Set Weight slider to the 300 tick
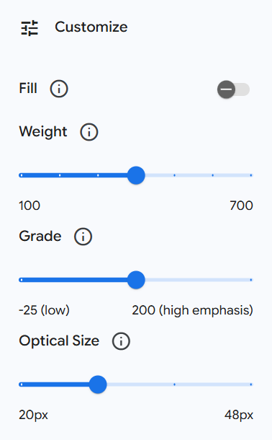272x440 pixels. click(98, 175)
